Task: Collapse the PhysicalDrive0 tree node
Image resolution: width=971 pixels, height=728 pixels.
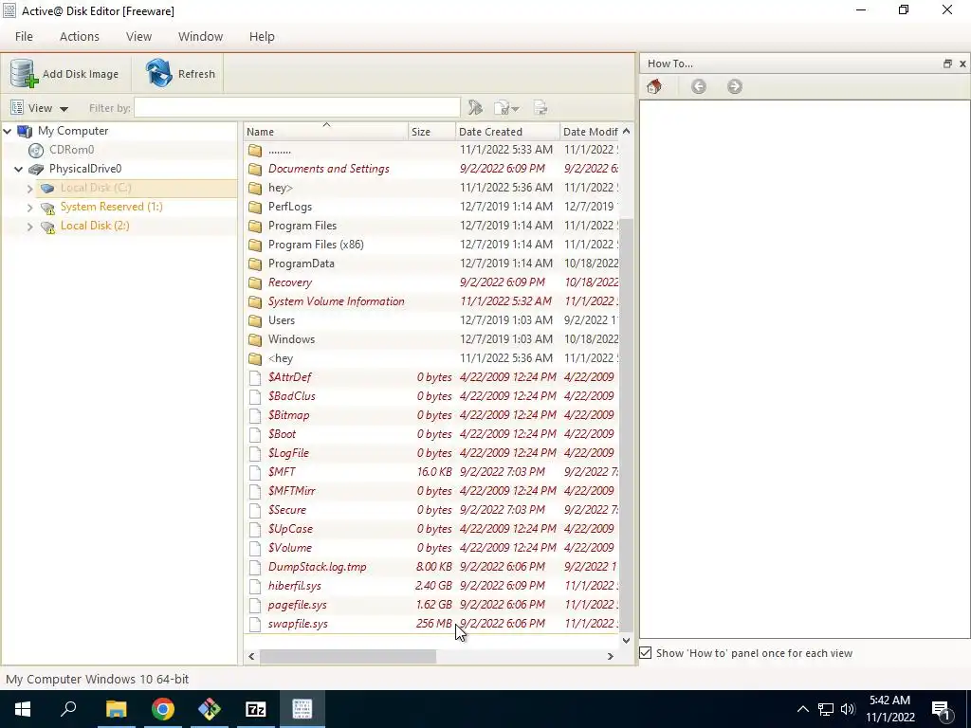Action: [x=19, y=169]
